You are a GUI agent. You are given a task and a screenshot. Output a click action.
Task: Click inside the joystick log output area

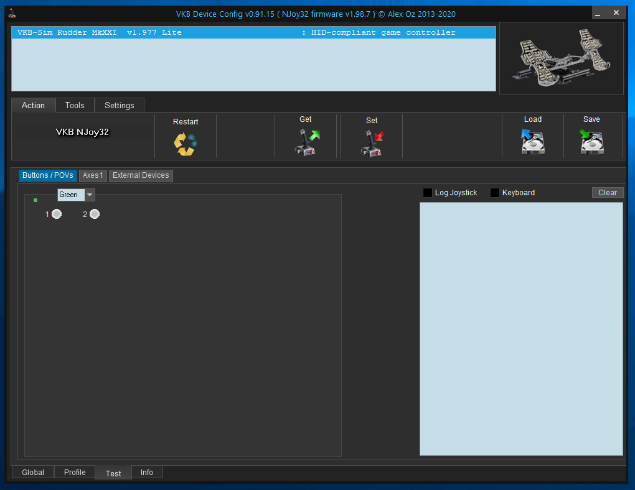[x=521, y=328]
